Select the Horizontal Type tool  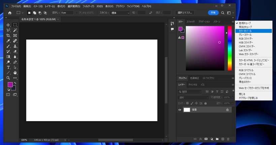point(8,67)
